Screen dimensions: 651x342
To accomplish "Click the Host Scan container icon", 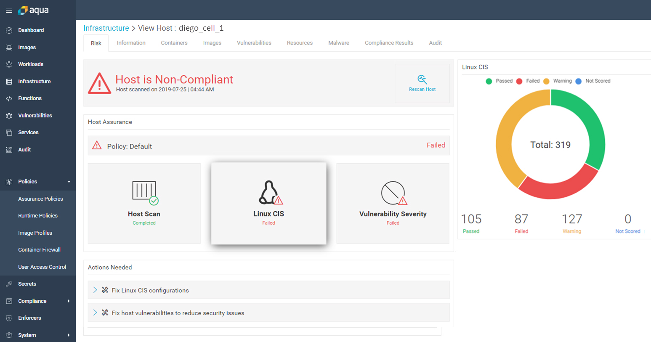I will pos(145,193).
